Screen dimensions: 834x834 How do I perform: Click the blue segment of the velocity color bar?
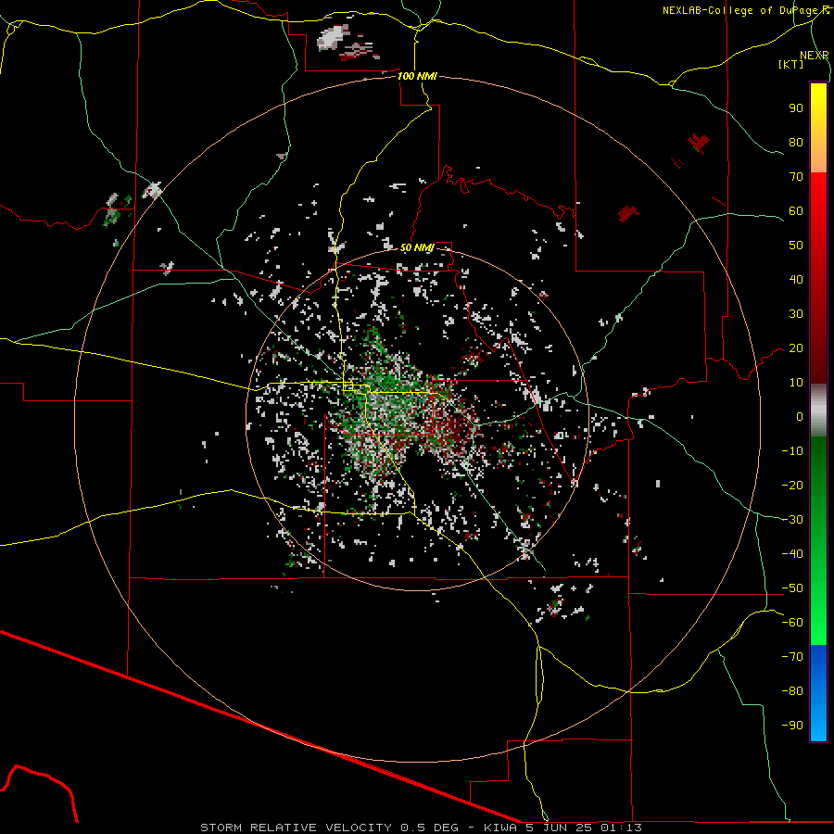click(818, 693)
